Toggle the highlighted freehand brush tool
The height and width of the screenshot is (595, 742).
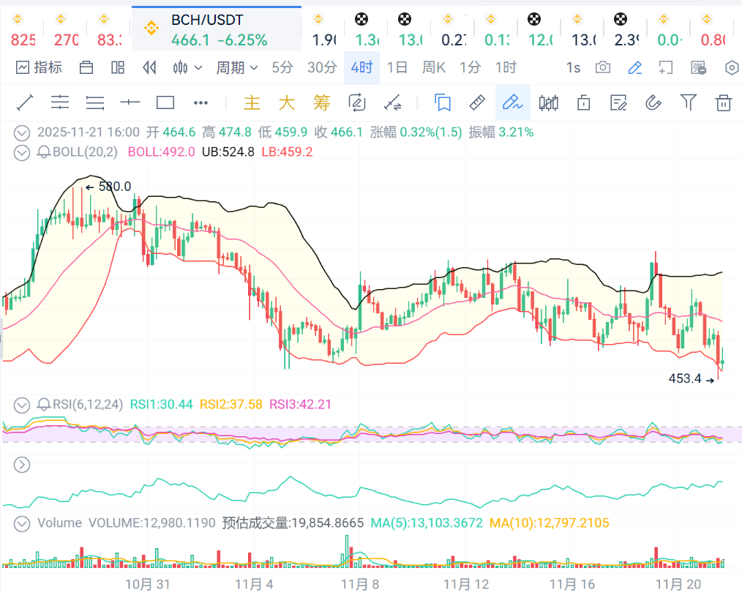511,102
